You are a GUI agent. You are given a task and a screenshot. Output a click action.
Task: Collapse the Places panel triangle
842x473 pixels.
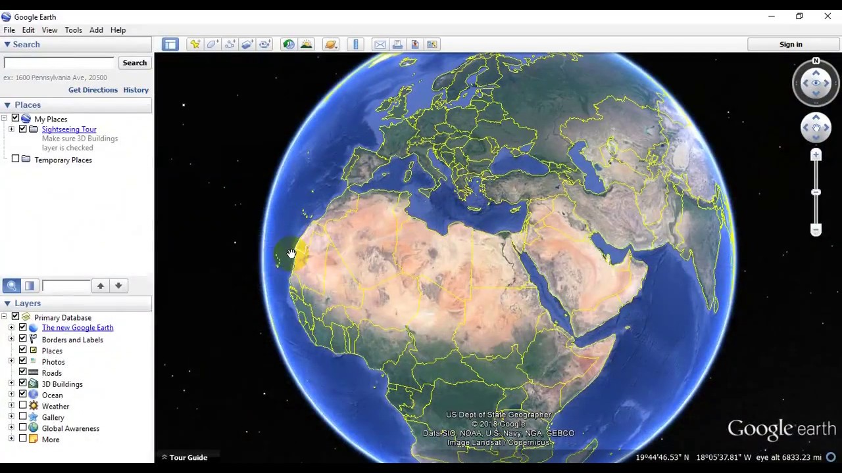(x=7, y=105)
